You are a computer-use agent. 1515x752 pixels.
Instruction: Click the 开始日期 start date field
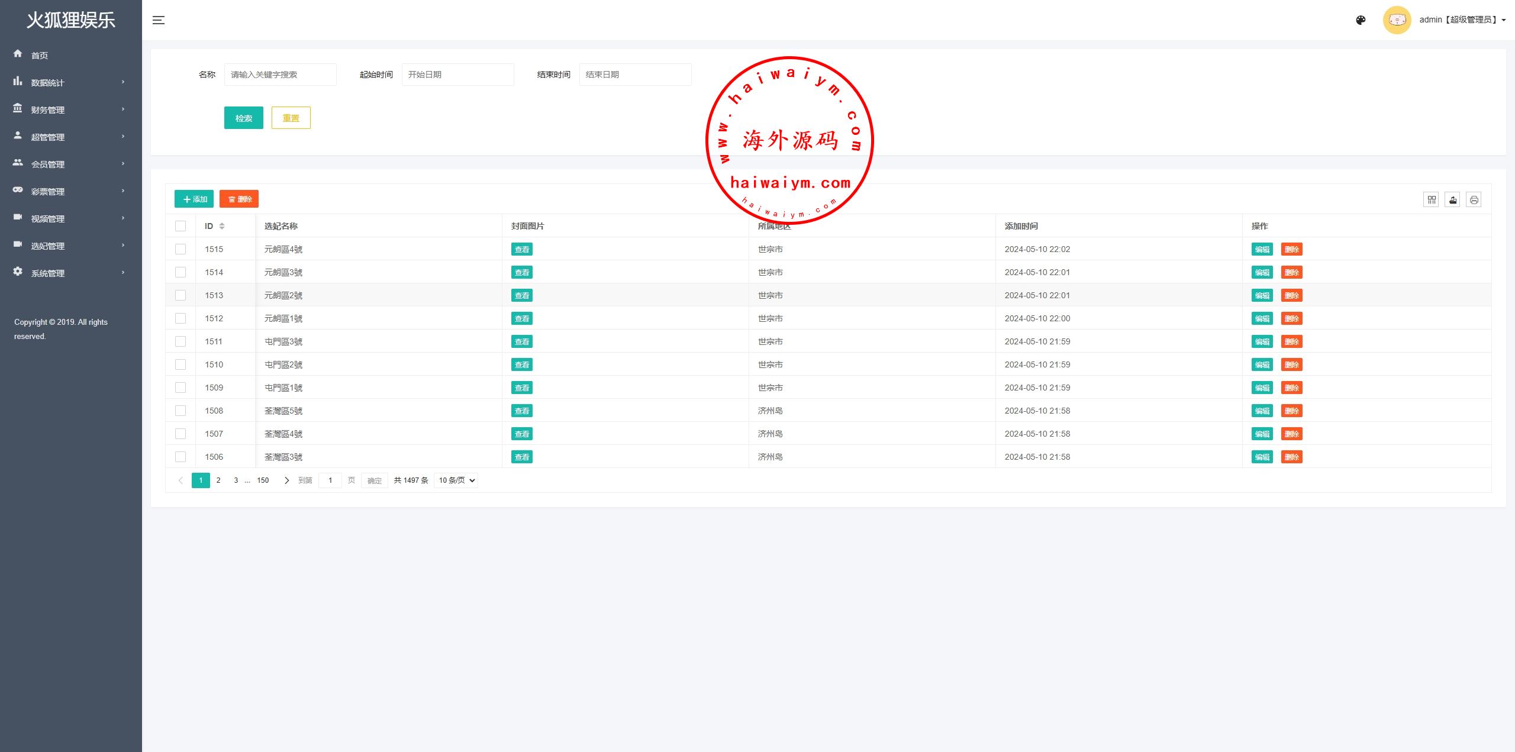point(457,75)
